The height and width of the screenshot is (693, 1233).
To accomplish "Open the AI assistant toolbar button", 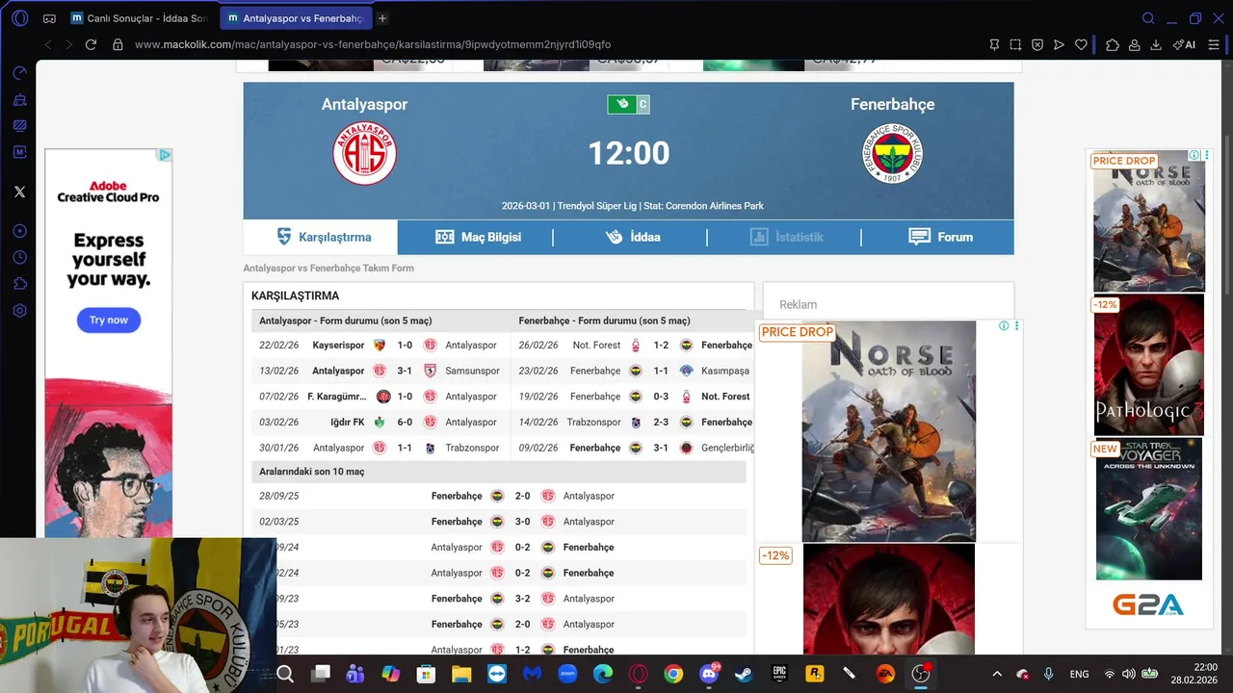I will tap(1185, 44).
